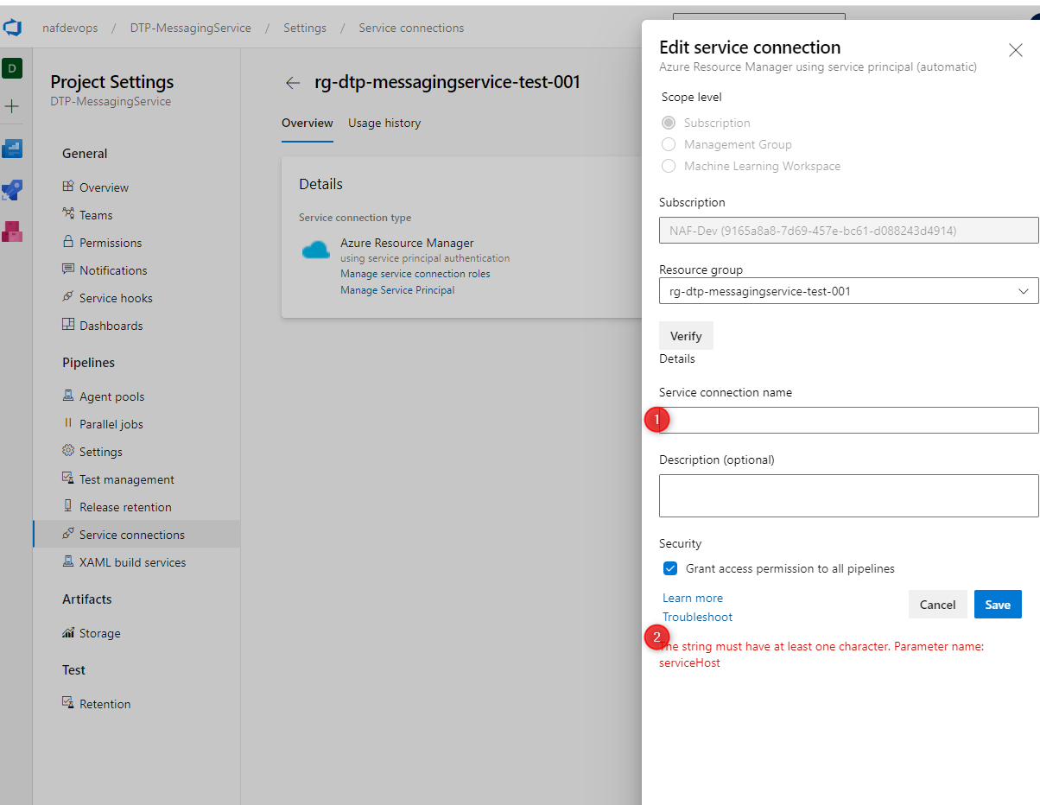Toggle Grant access permission to all pipelines
The width and height of the screenshot is (1040, 805).
(x=670, y=568)
